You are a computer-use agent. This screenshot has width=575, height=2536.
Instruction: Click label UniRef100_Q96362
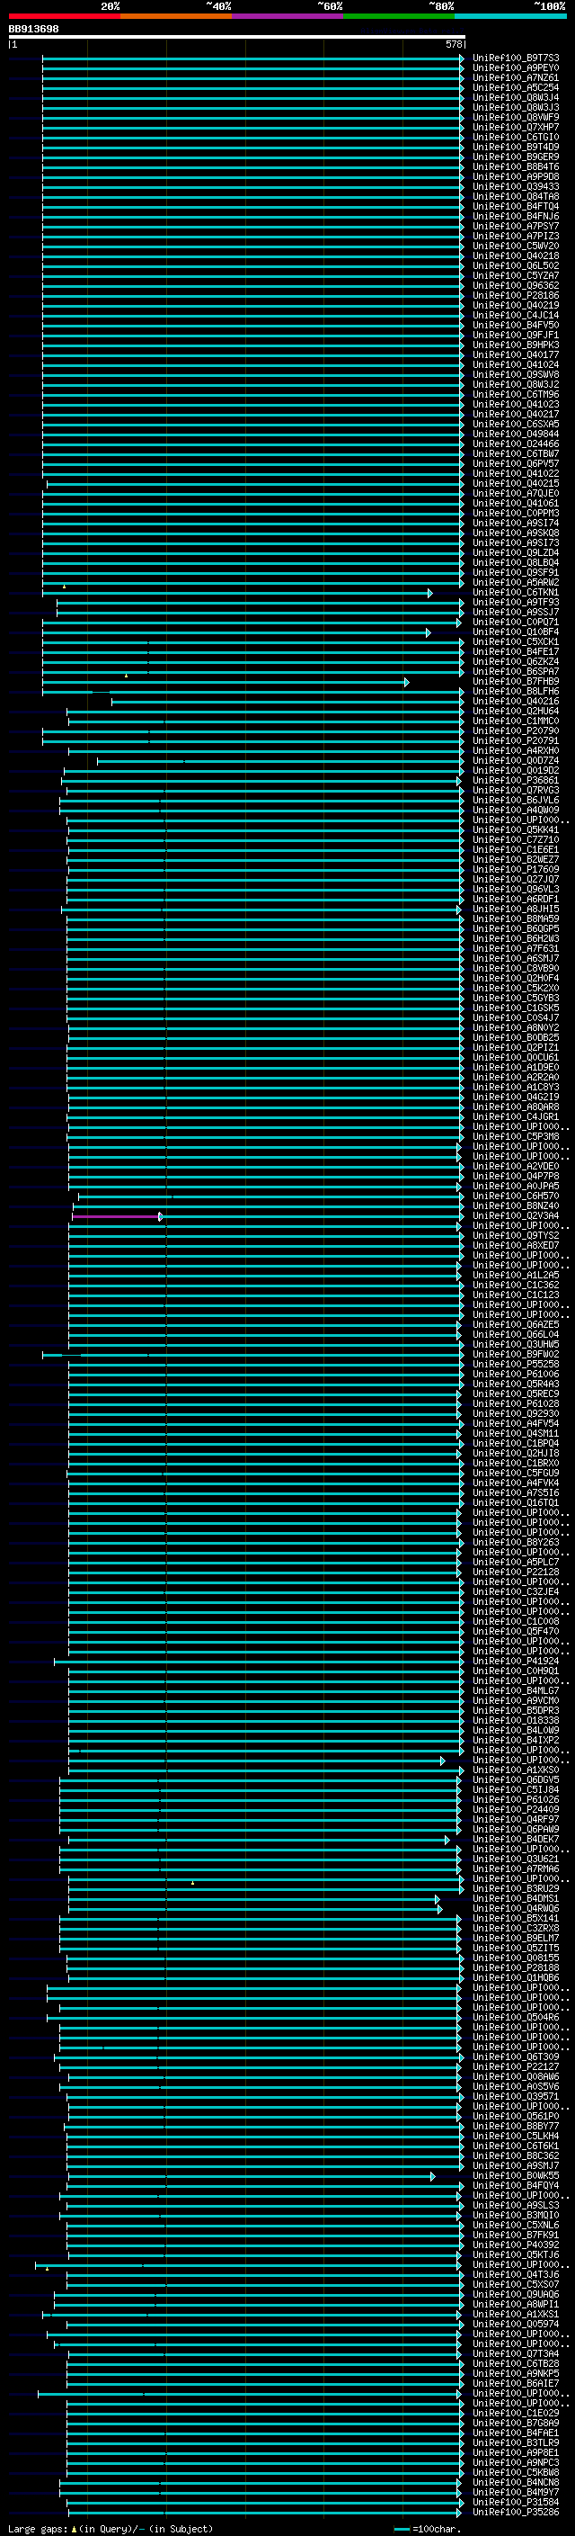click(x=516, y=285)
